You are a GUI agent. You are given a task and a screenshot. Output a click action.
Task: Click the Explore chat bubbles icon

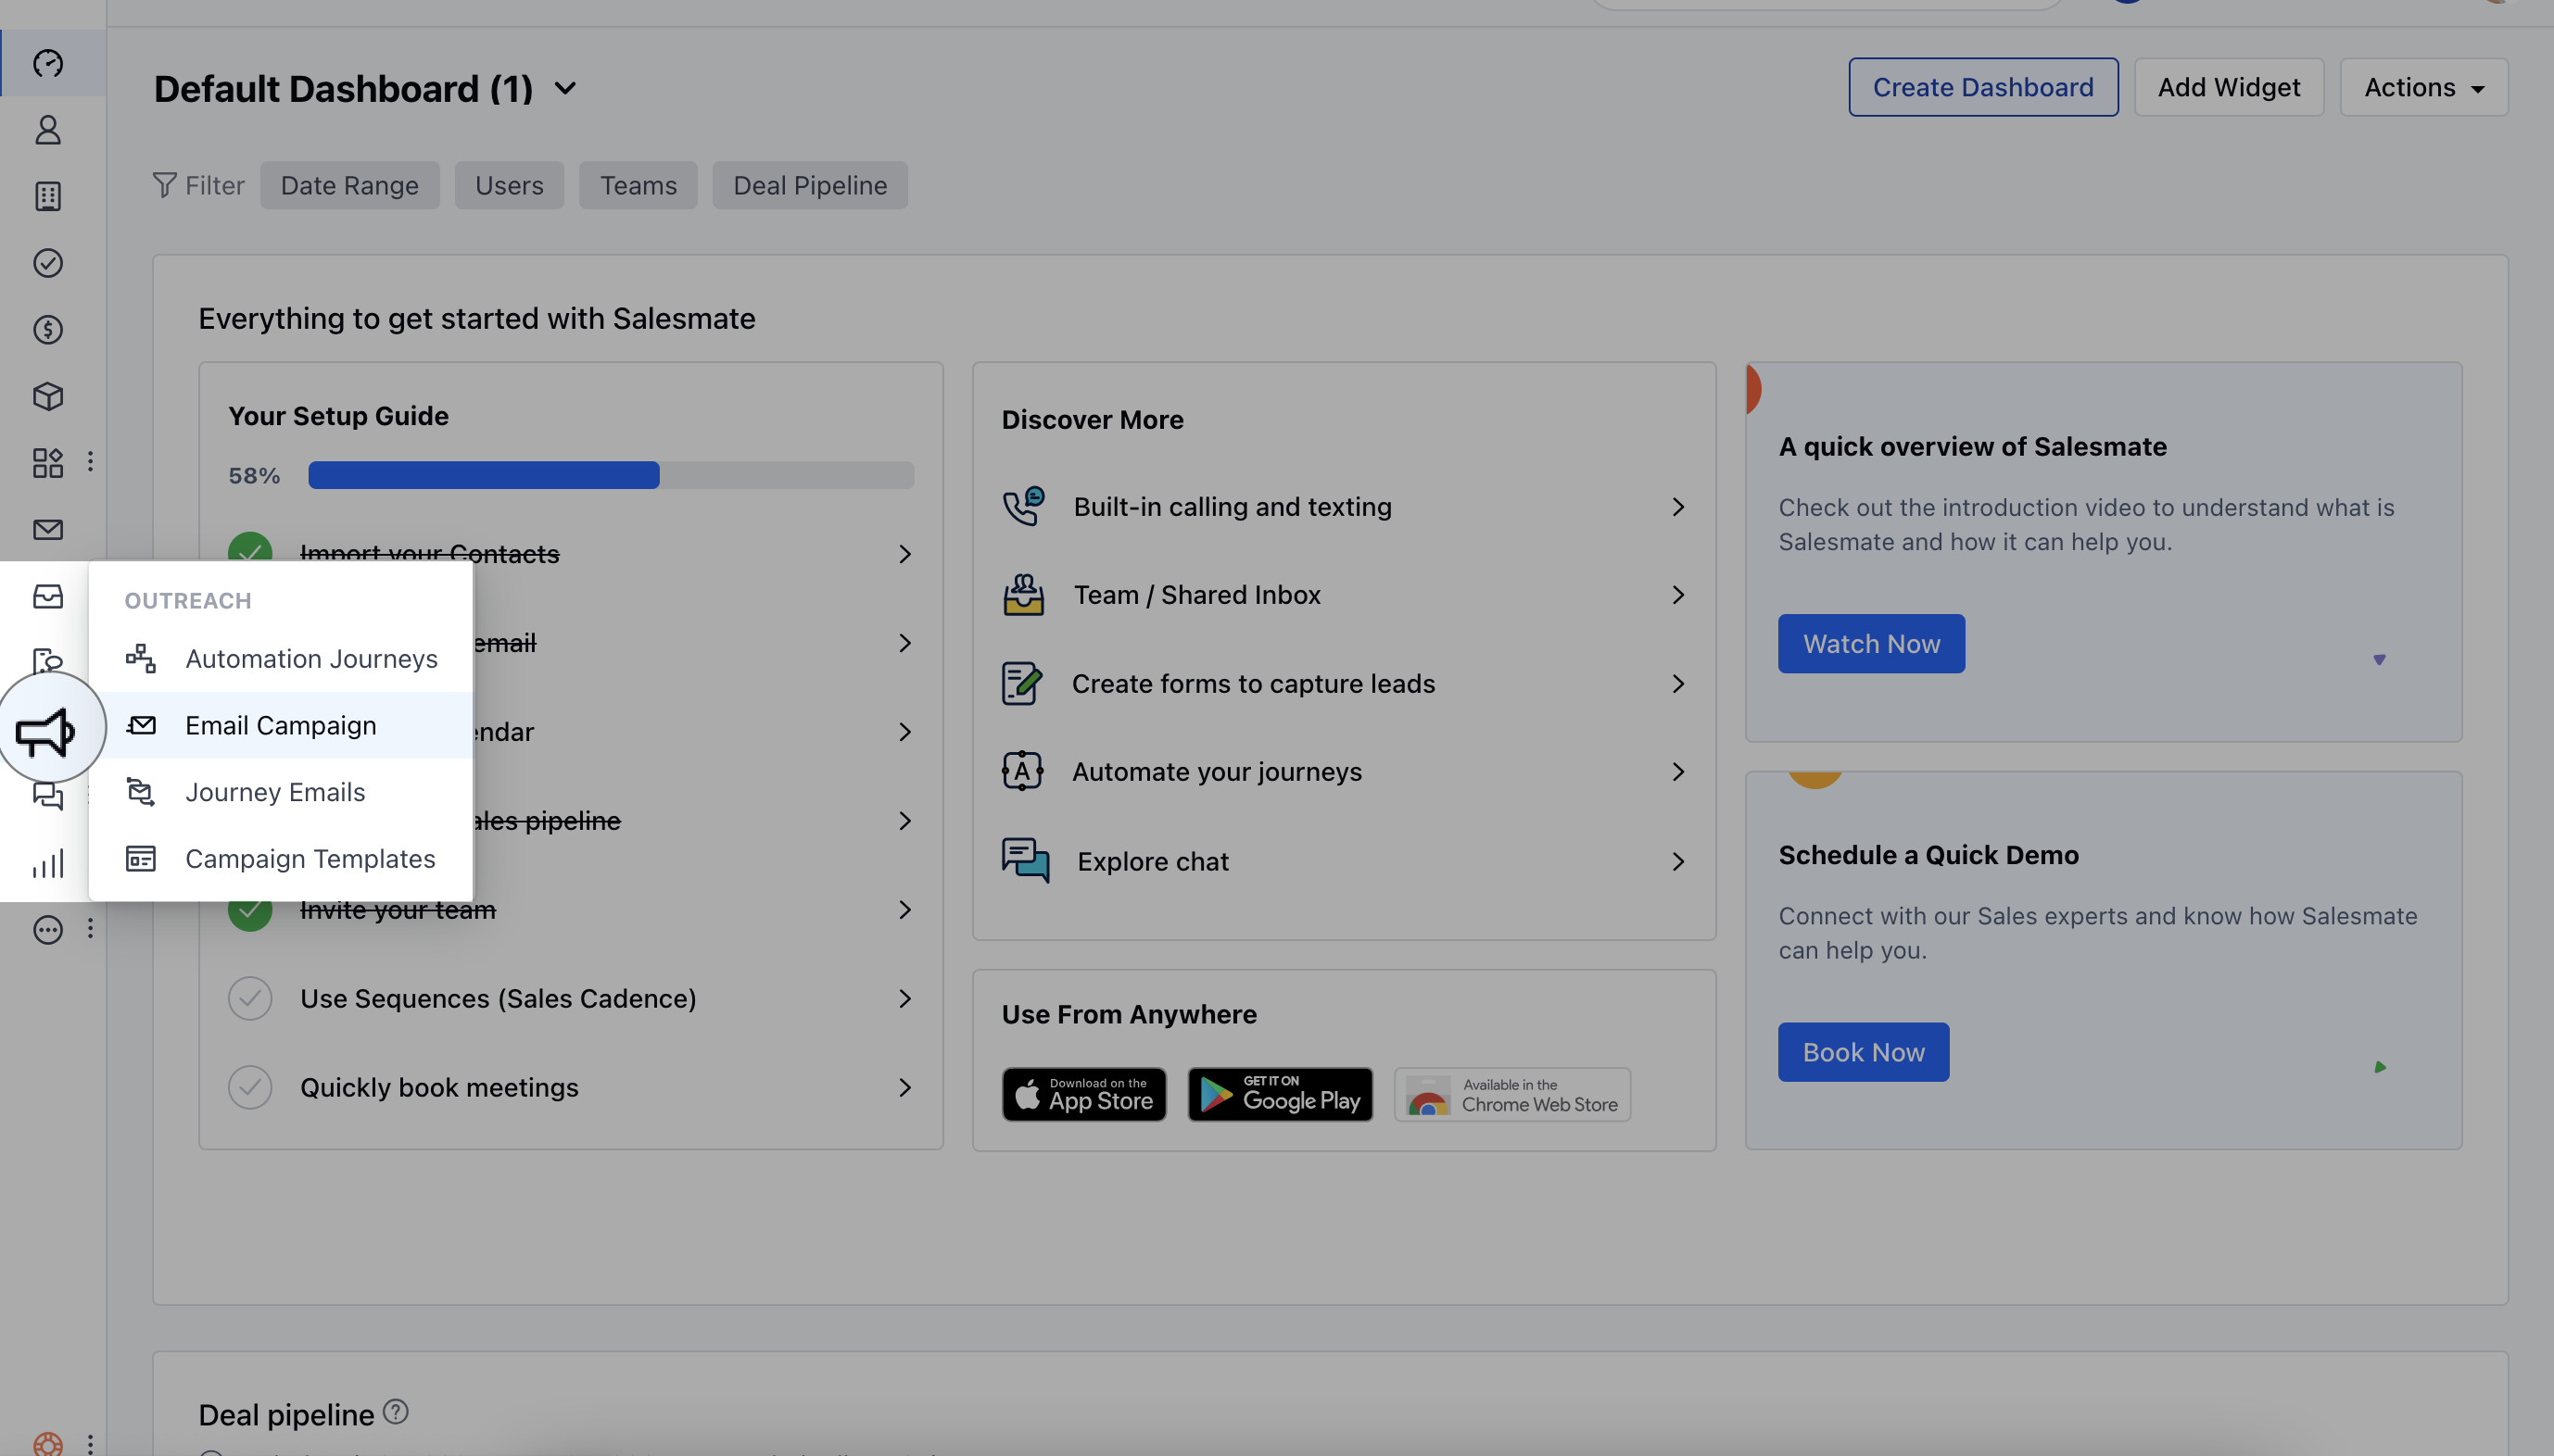pos(1026,860)
